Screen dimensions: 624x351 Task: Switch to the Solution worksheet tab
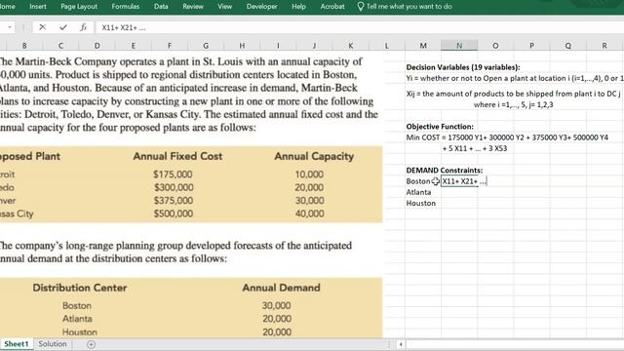tap(53, 344)
